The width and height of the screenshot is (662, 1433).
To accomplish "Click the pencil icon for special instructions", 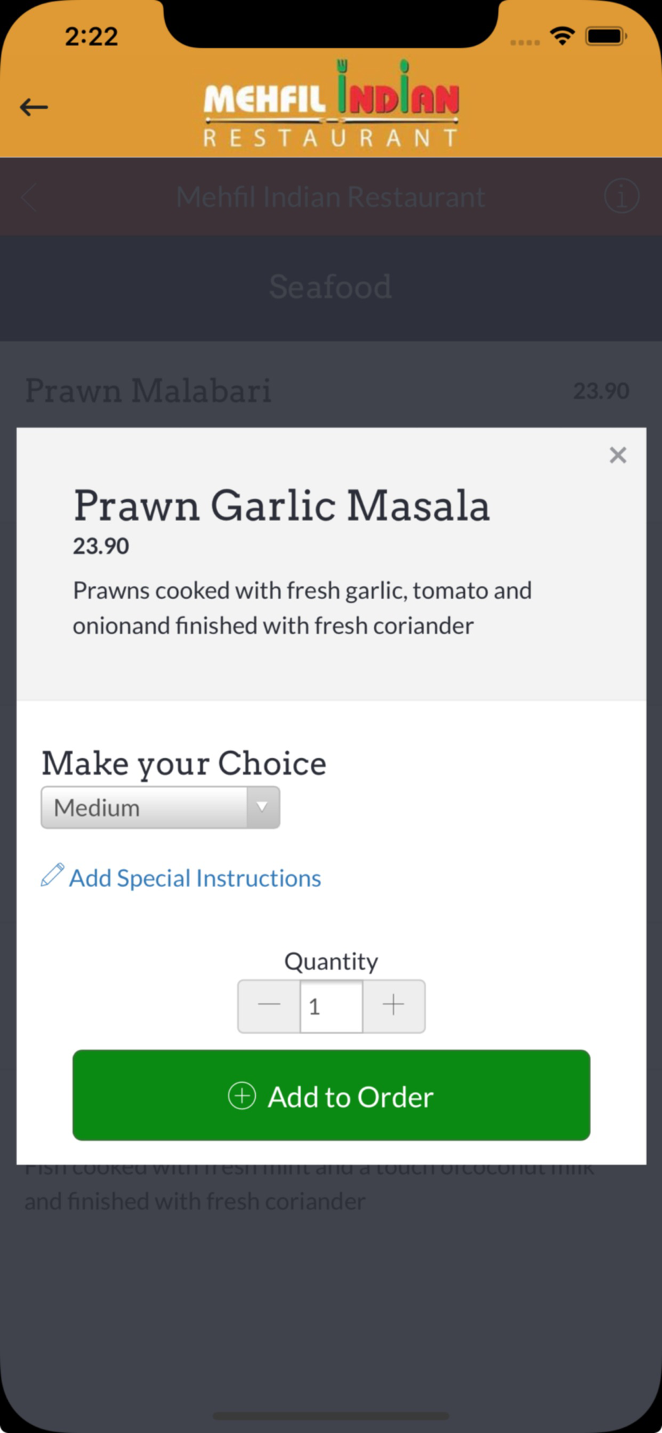I will [52, 875].
